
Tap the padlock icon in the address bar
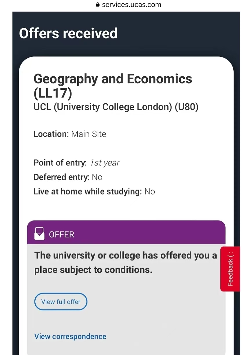pos(98,5)
